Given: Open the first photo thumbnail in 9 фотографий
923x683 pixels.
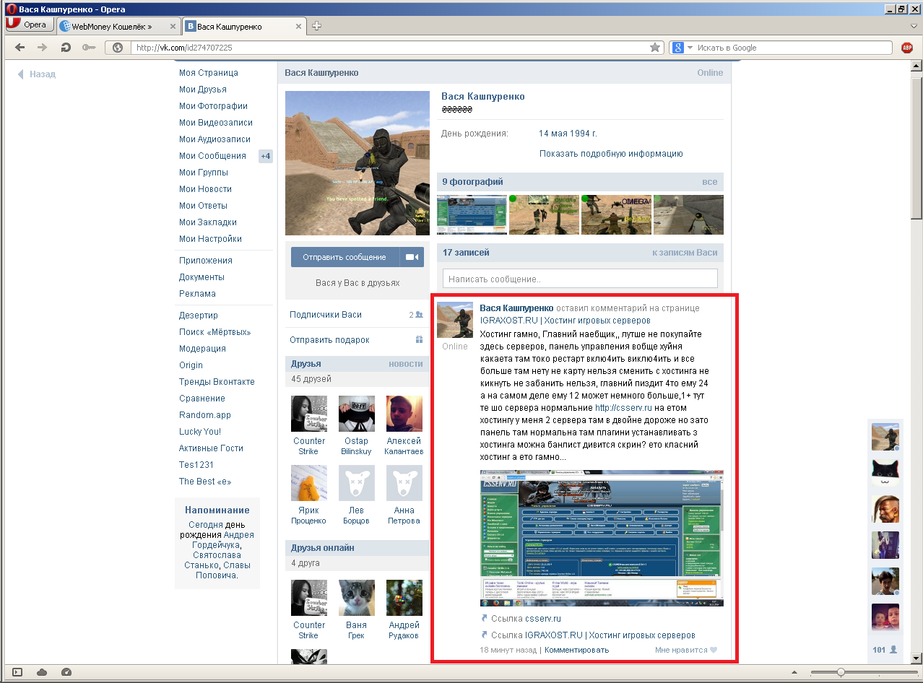Looking at the screenshot, I should [472, 214].
